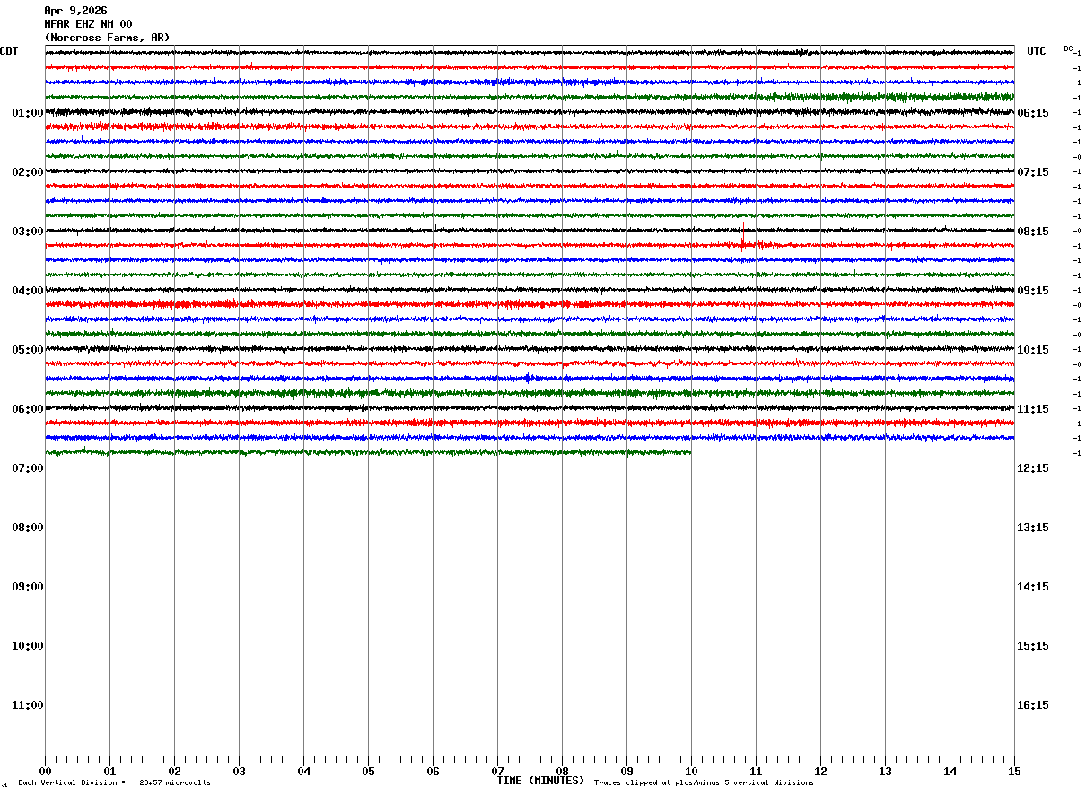Click minute tick label '08' on the time axis
The image size is (1086, 795).
[562, 771]
